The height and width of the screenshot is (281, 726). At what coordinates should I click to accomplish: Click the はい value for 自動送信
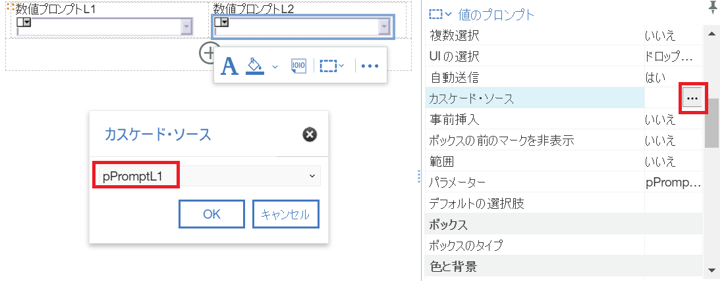[655, 77]
